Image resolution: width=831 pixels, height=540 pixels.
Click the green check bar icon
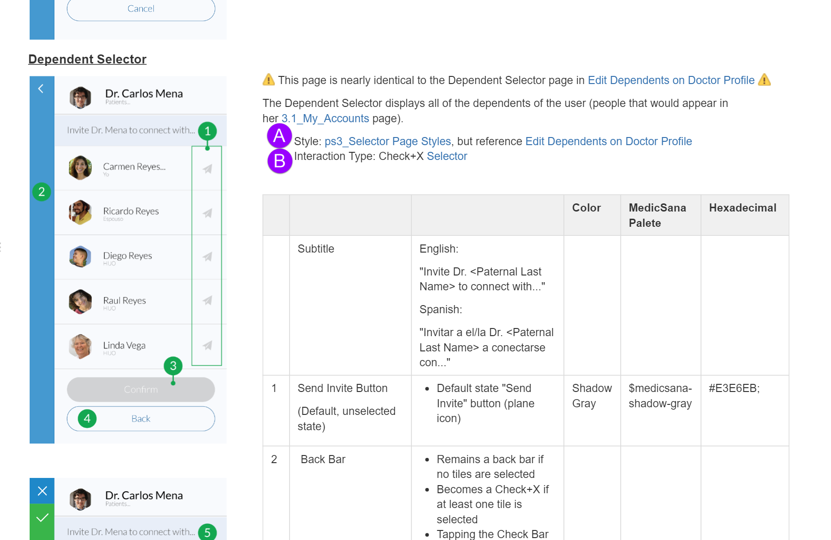42,518
